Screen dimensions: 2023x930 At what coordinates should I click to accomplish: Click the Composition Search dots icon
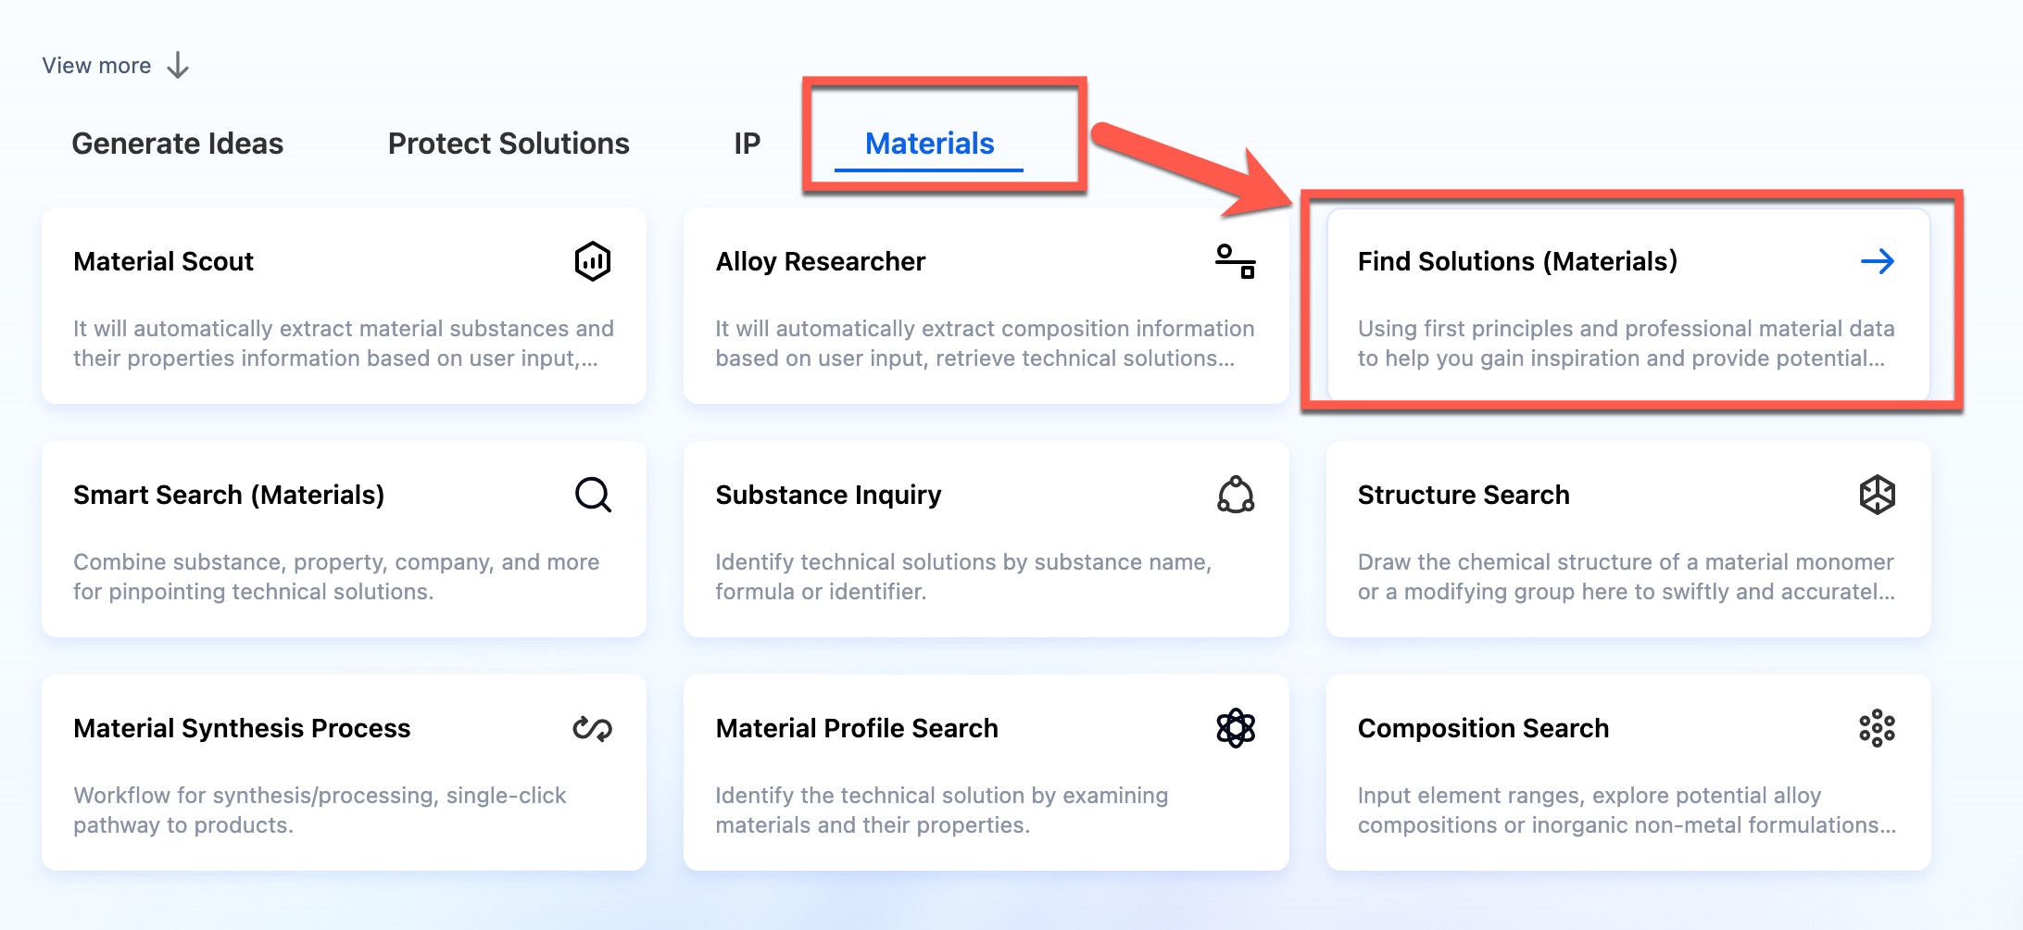tap(1877, 729)
